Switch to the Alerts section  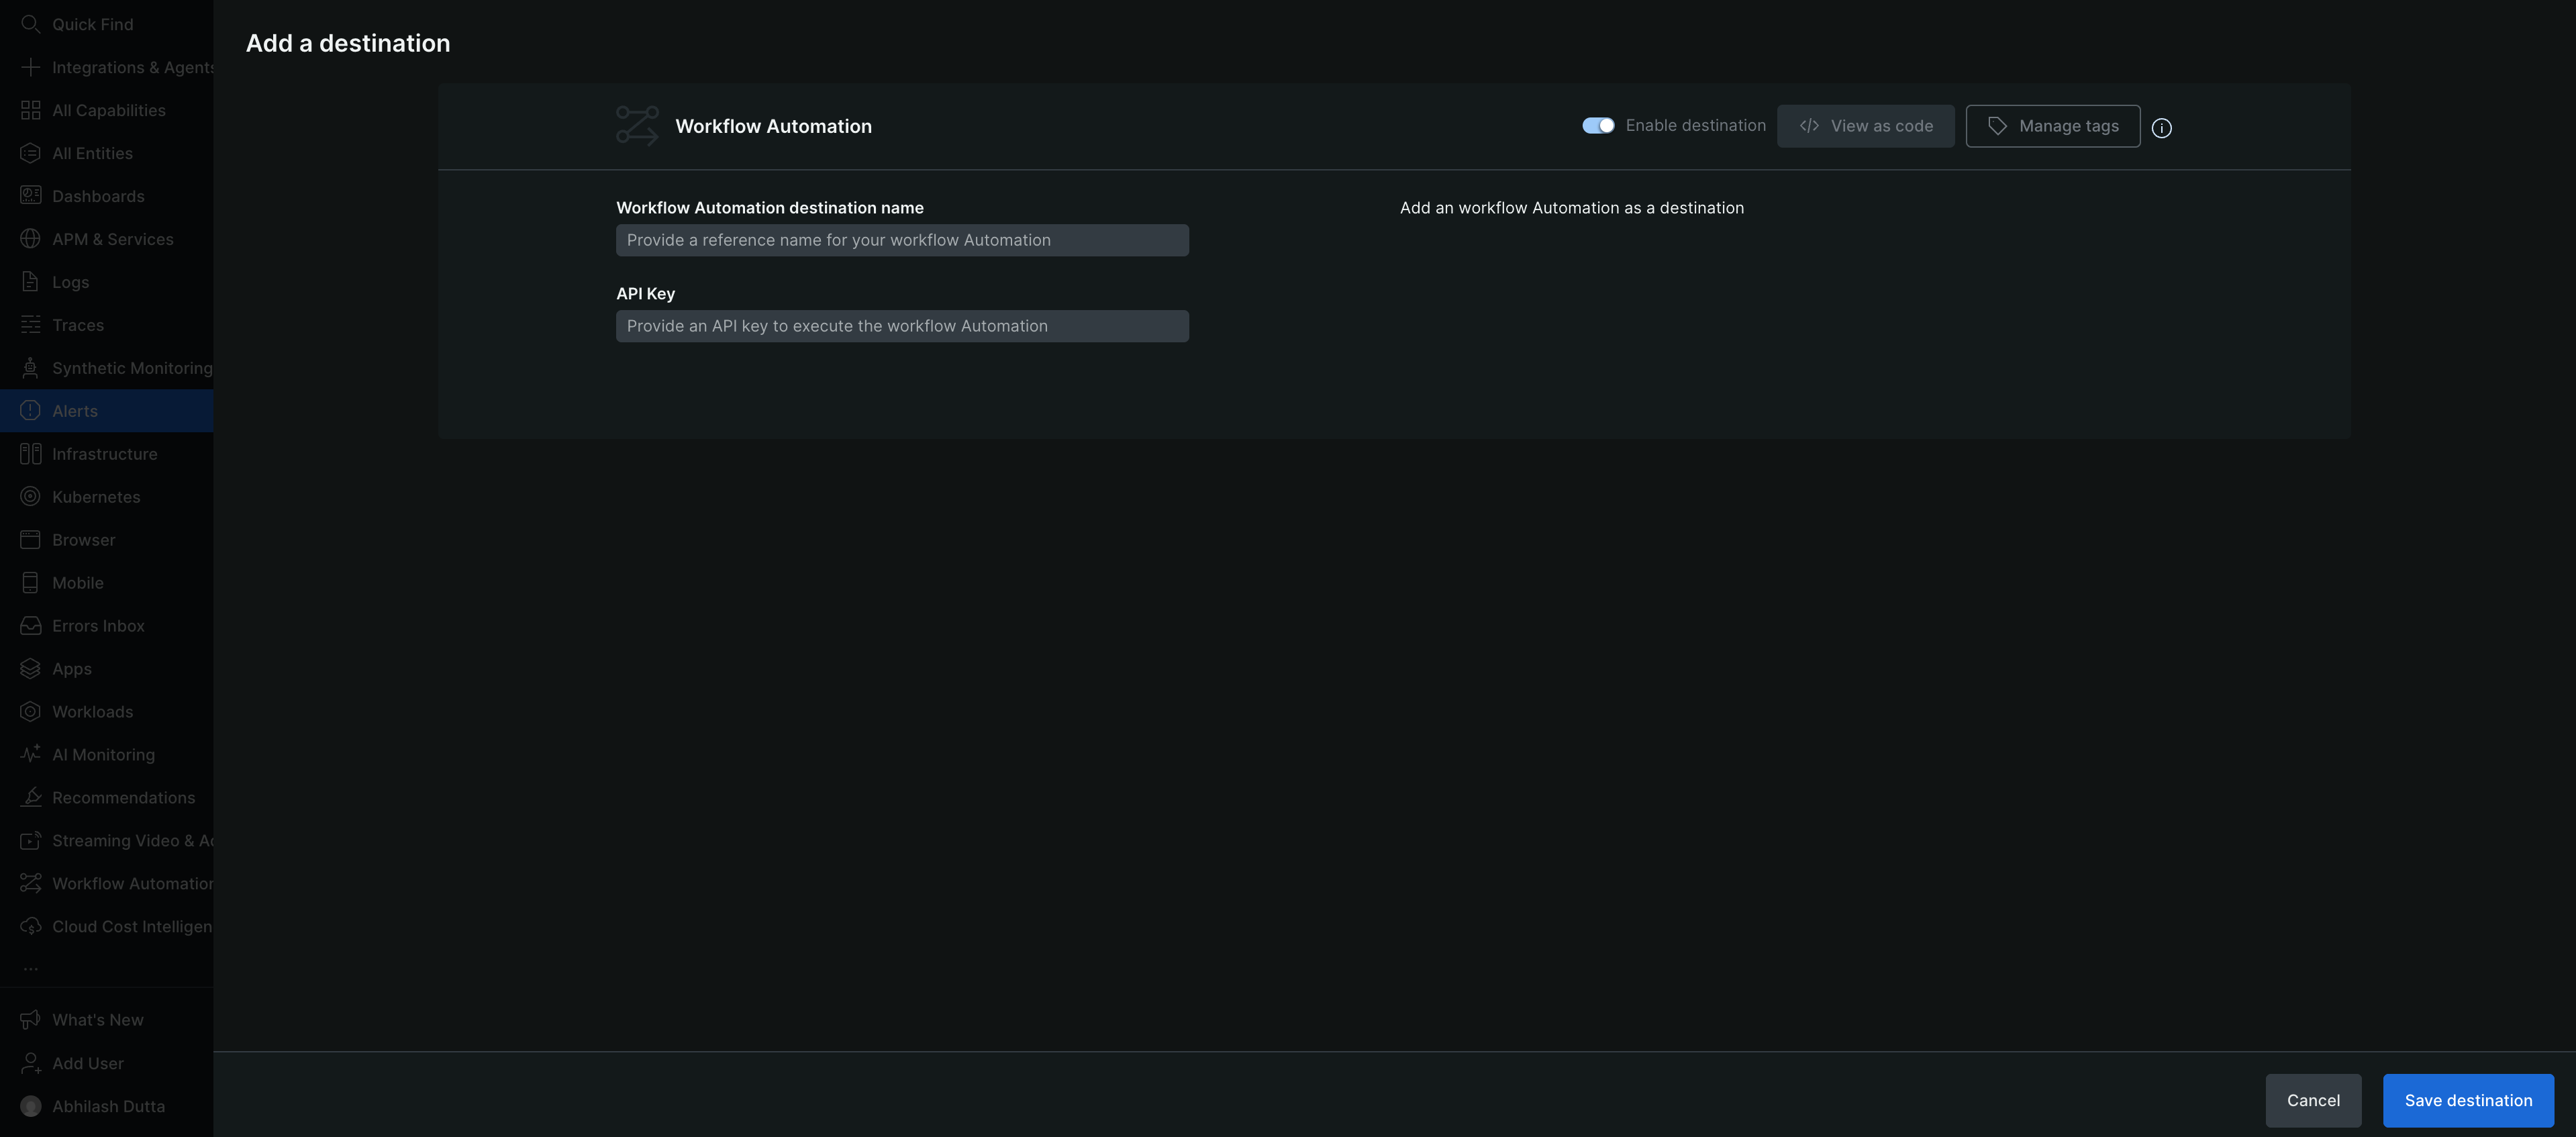74,410
